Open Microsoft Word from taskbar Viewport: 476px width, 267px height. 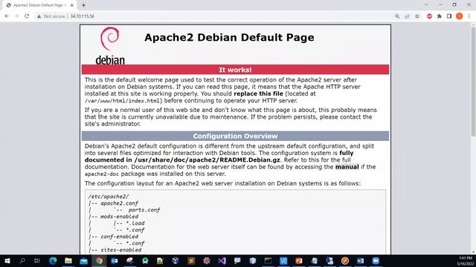pyautogui.click(x=360, y=260)
